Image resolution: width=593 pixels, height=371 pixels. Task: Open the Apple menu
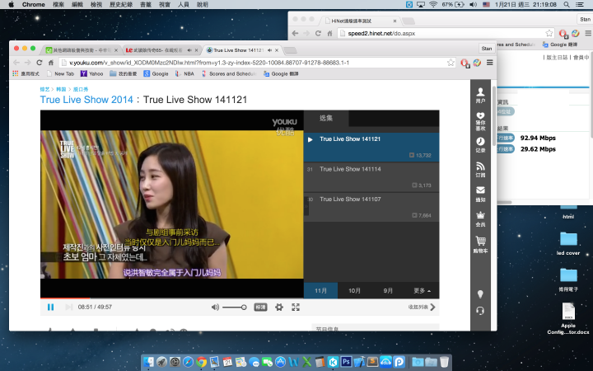point(11,5)
